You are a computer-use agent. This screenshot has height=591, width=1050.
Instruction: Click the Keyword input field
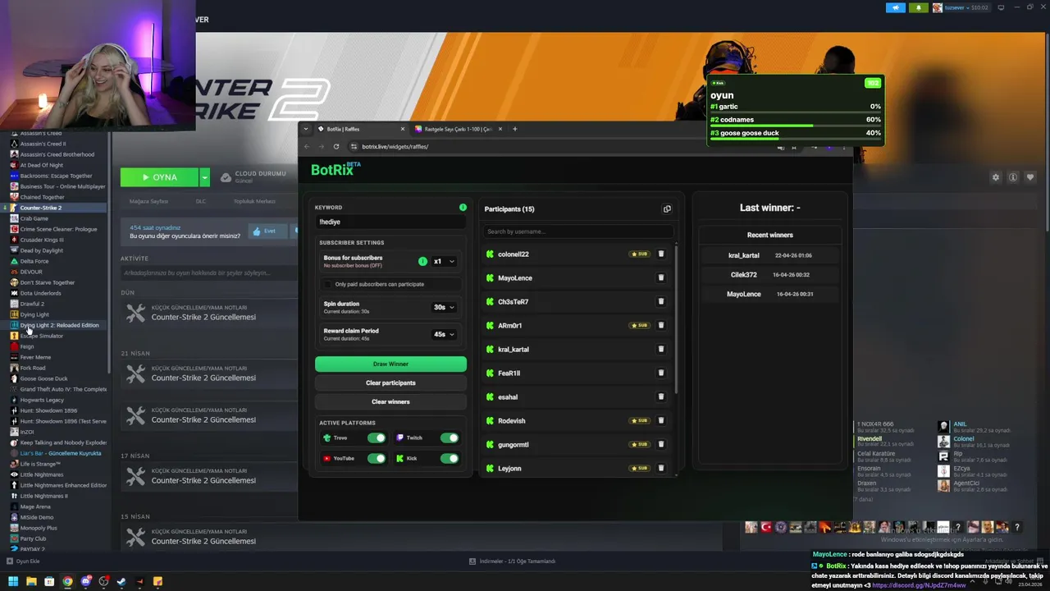(x=390, y=222)
